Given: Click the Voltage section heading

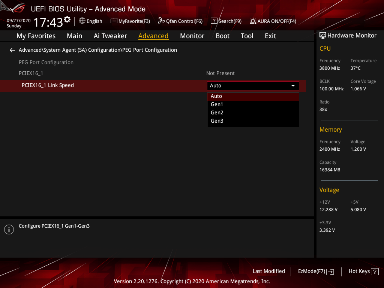Looking at the screenshot, I should (329, 190).
